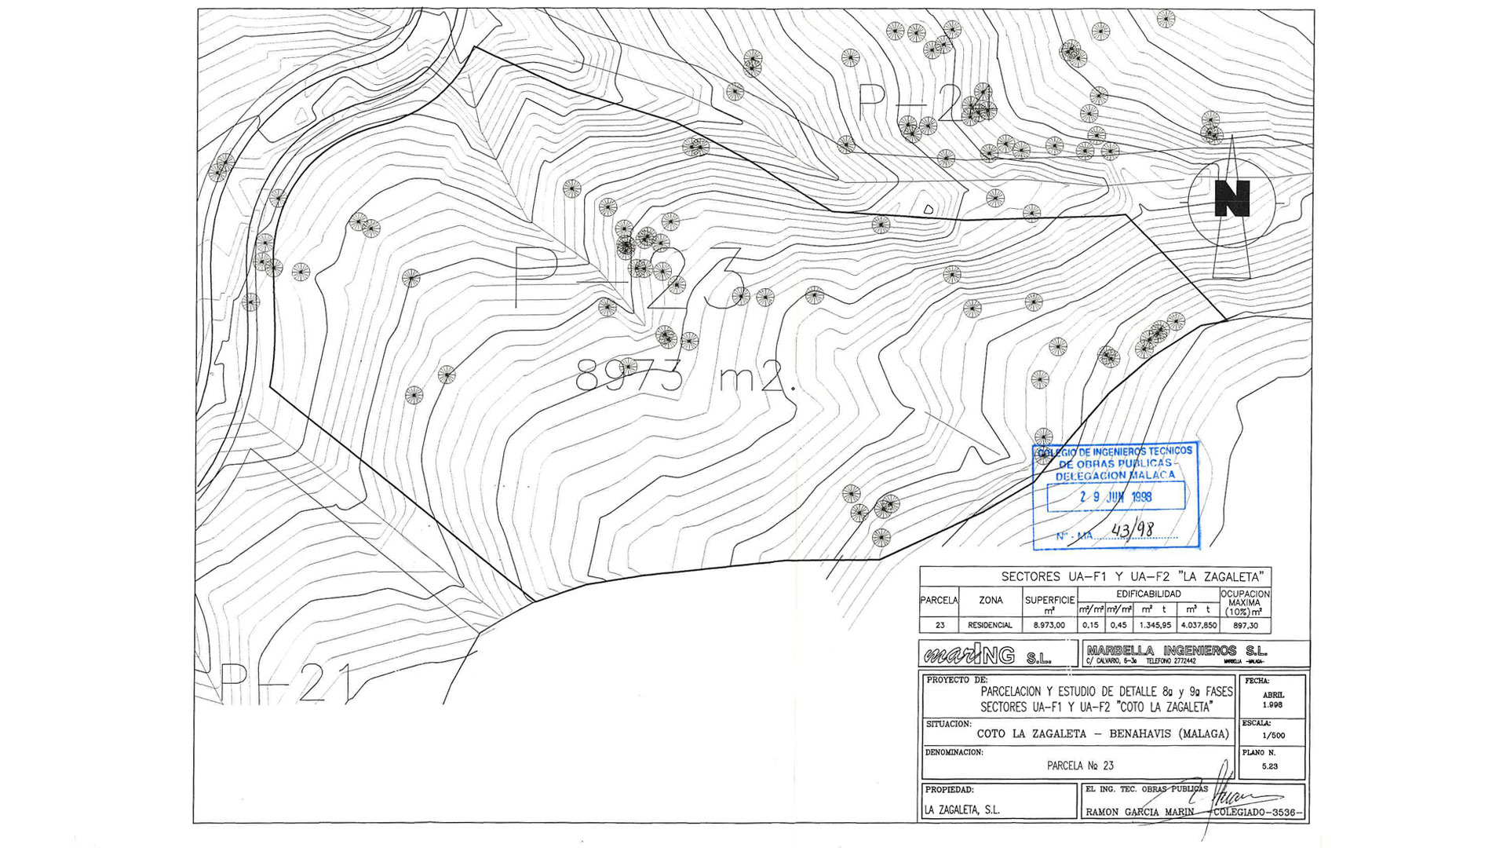Click the handwritten 43/98 stamp number

coord(1133,531)
